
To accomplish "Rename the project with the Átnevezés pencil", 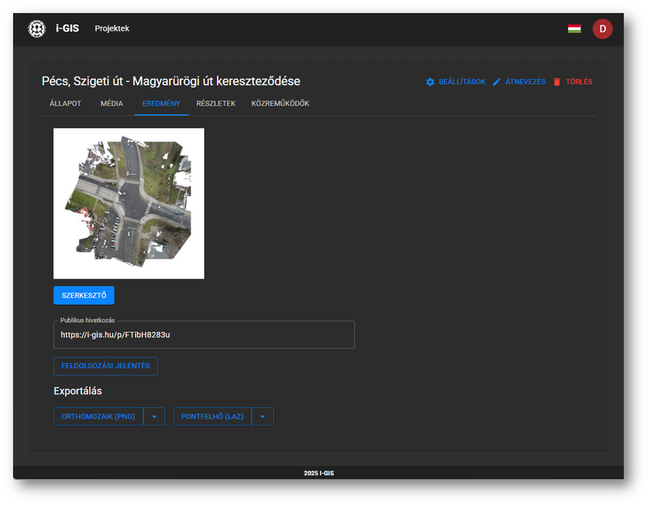I will tap(497, 82).
